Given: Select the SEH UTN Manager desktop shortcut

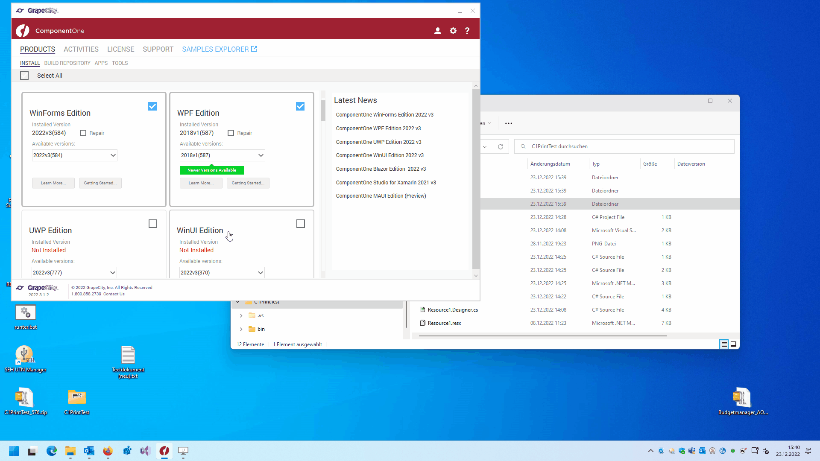Looking at the screenshot, I should pyautogui.click(x=25, y=359).
